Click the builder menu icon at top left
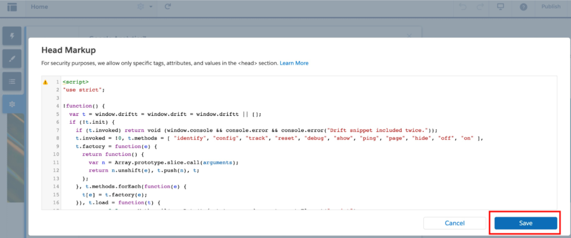571x238 pixels. point(12,7)
